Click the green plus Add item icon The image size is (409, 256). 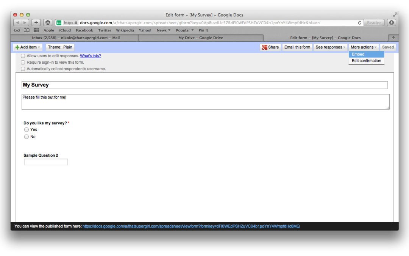17,47
